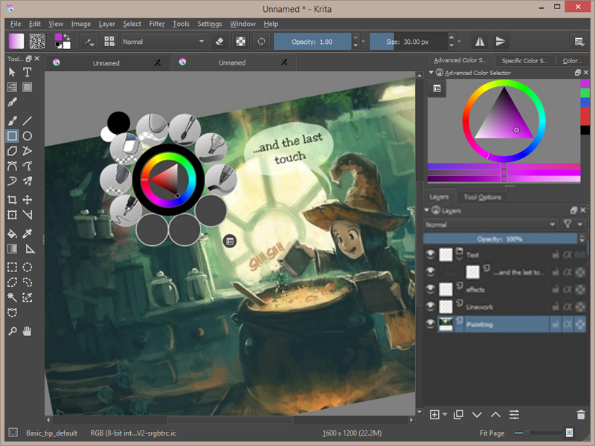Open layer blending mode Normal dropdown
The image size is (595, 446).
point(490,224)
